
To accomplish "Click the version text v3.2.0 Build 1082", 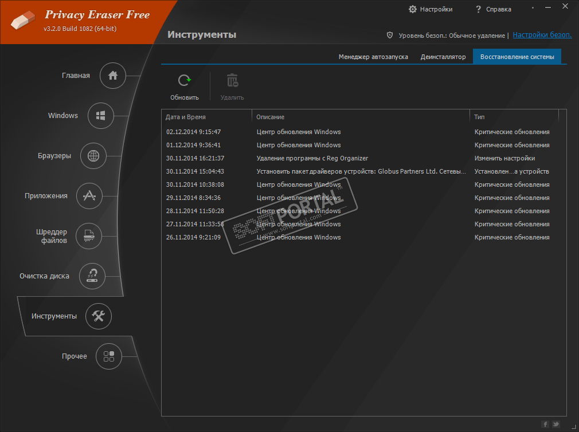I will (x=80, y=29).
